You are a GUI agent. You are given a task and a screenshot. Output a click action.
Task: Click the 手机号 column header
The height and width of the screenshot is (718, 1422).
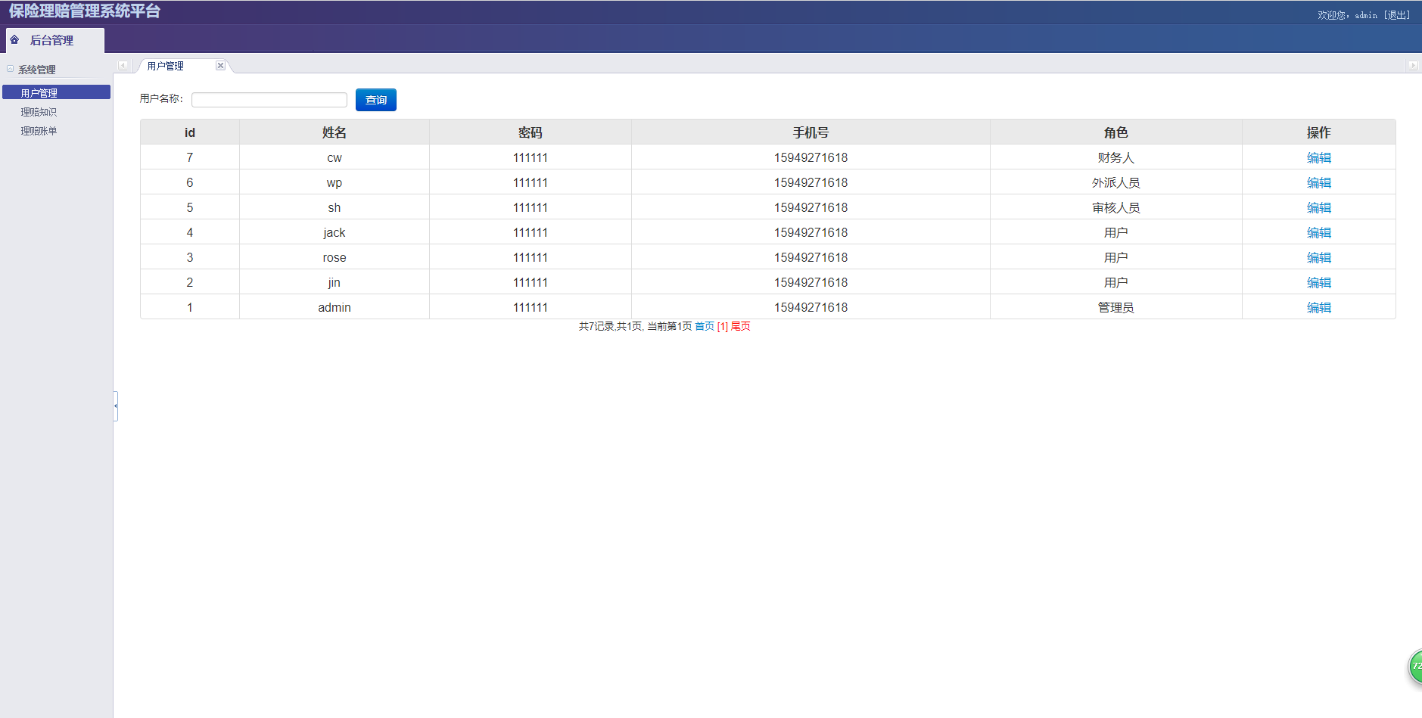pos(811,132)
